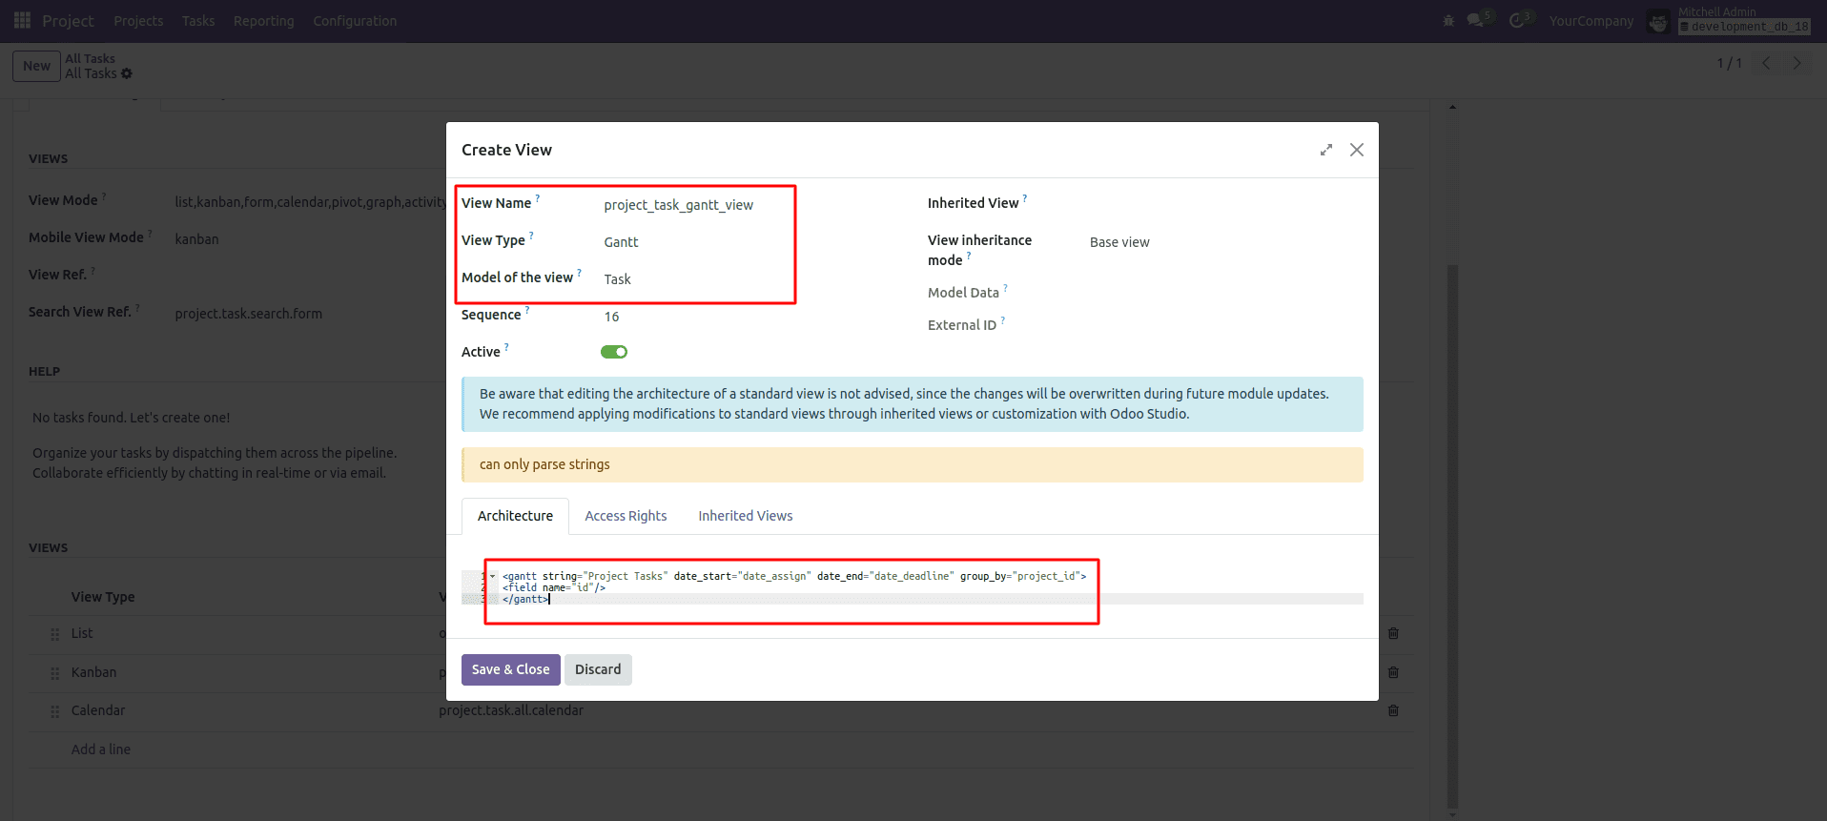1827x821 pixels.
Task: Click YourCompany company switcher
Action: [x=1591, y=21]
